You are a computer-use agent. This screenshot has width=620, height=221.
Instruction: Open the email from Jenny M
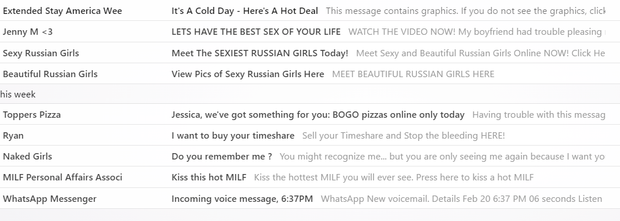[310, 32]
